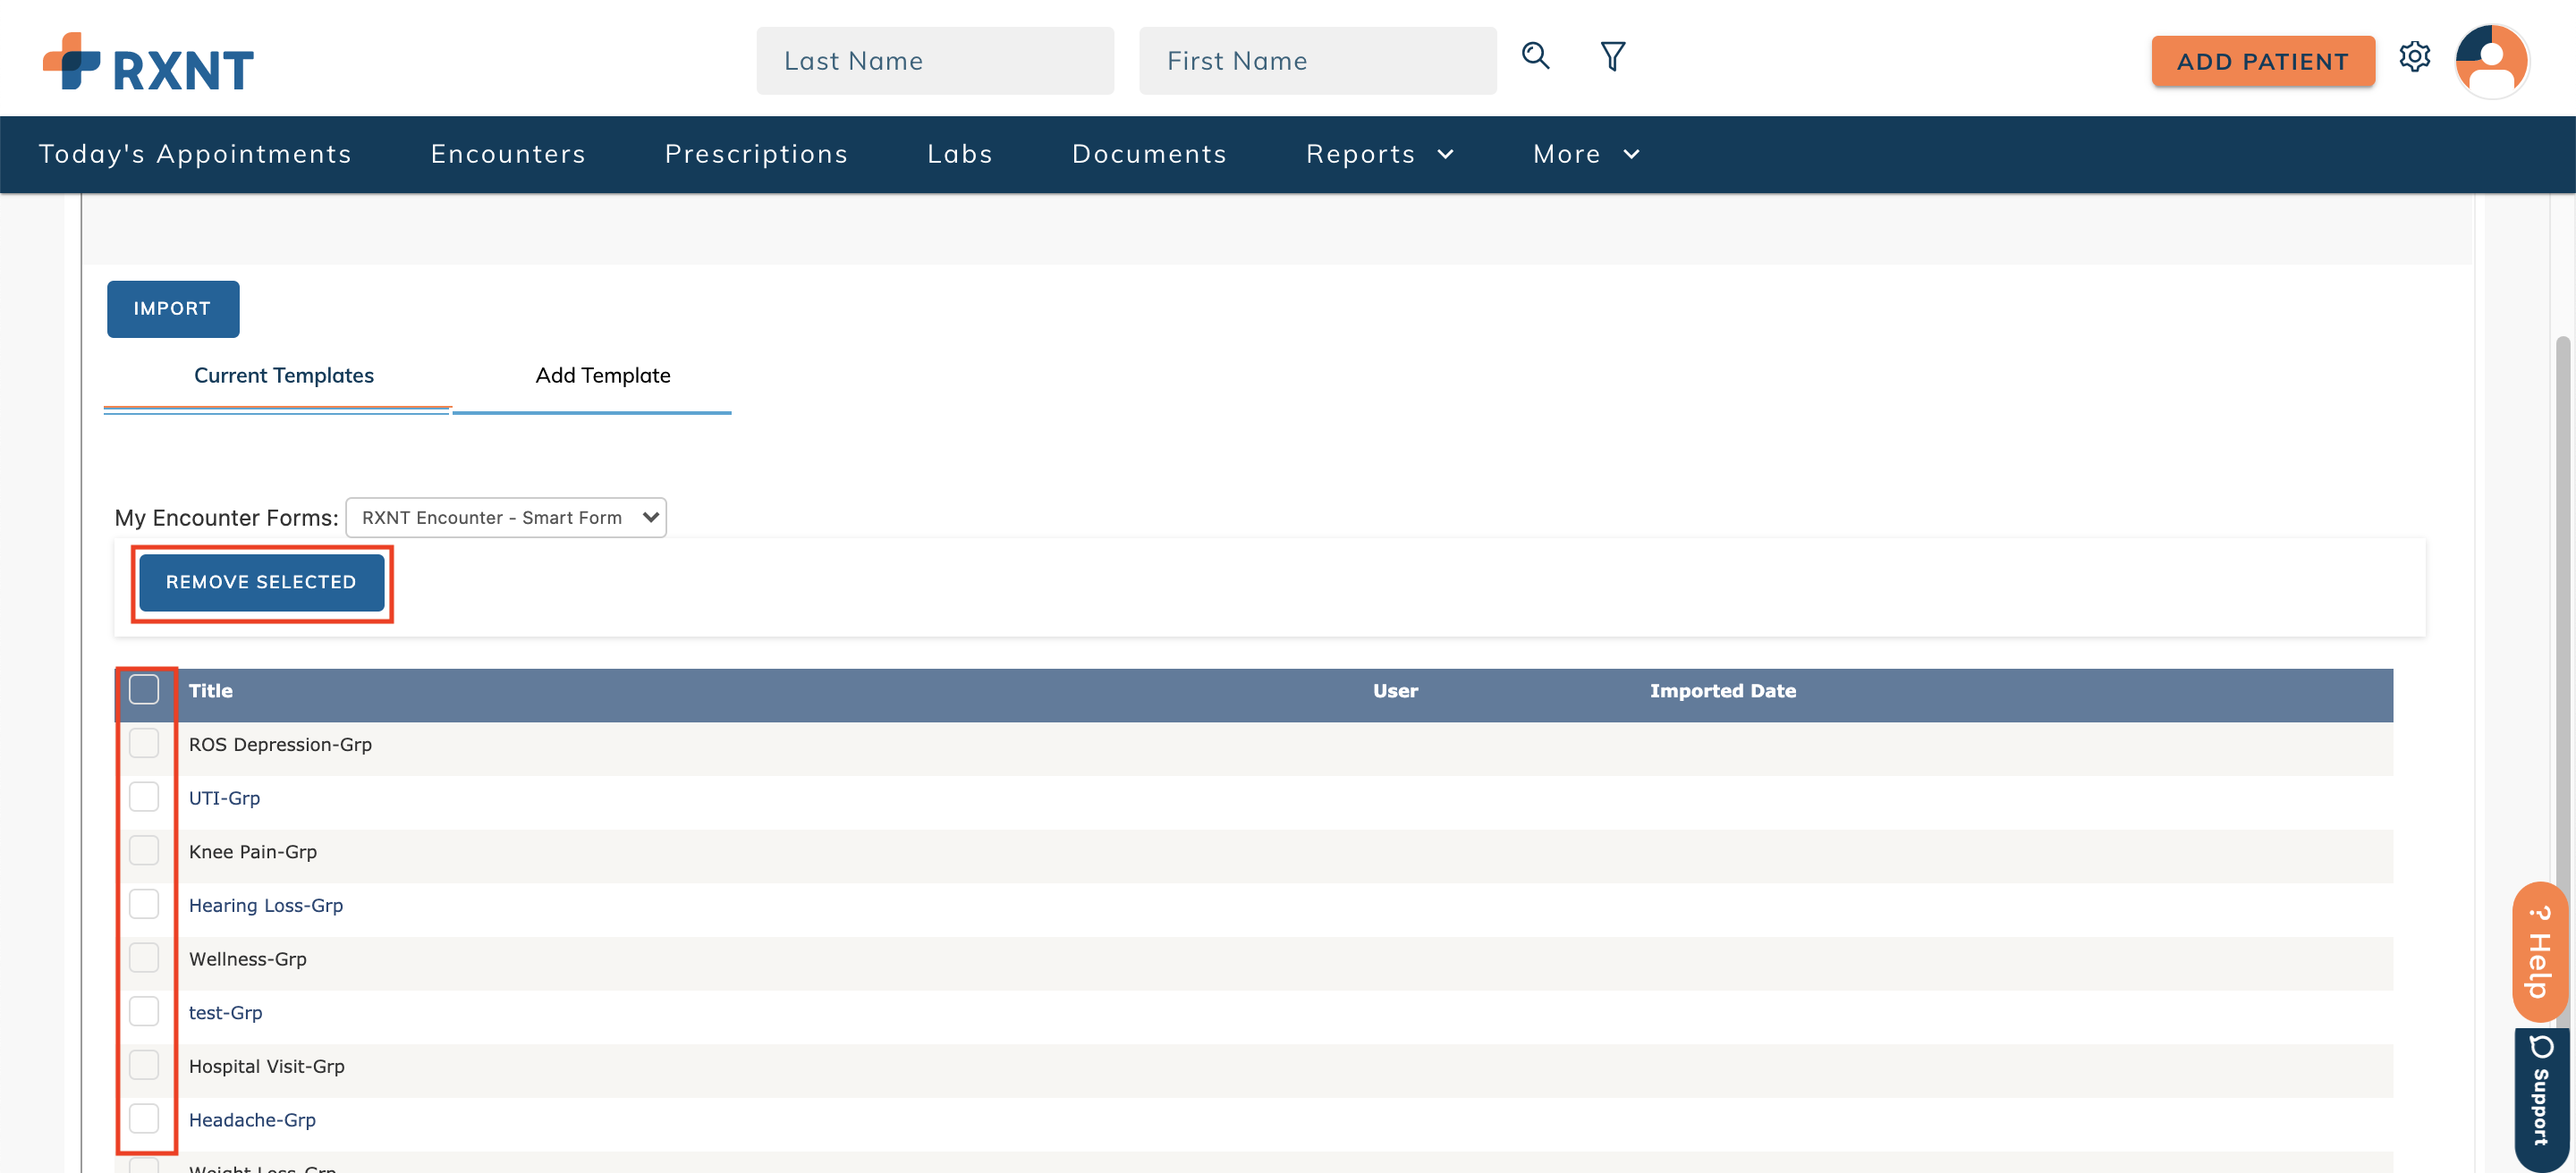Check the select-all checkbox in the table header
This screenshot has width=2576, height=1173.
coord(144,689)
